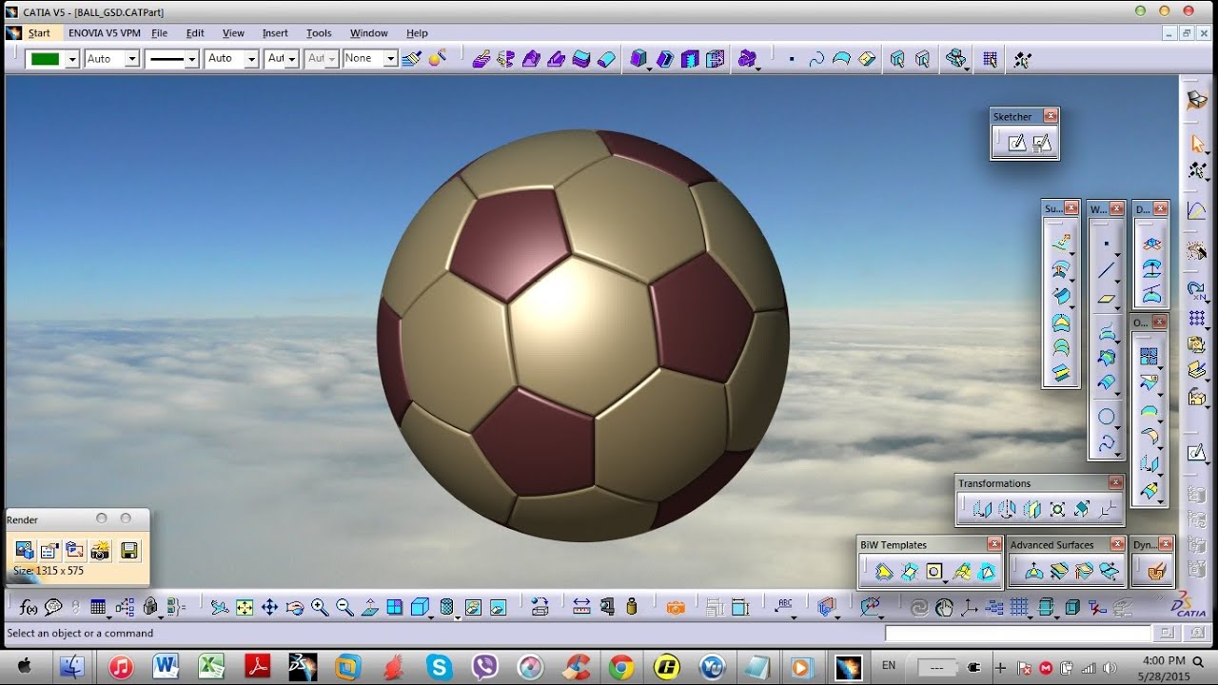
Task: Open the File menu
Action: (x=160, y=33)
